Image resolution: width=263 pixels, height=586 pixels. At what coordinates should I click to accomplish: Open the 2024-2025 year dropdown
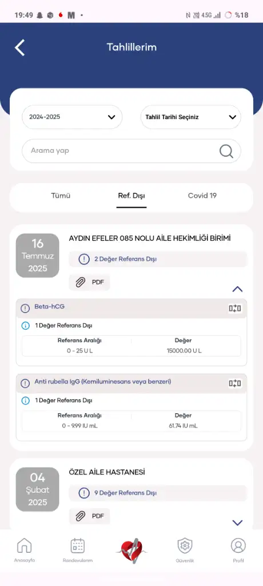(x=72, y=117)
